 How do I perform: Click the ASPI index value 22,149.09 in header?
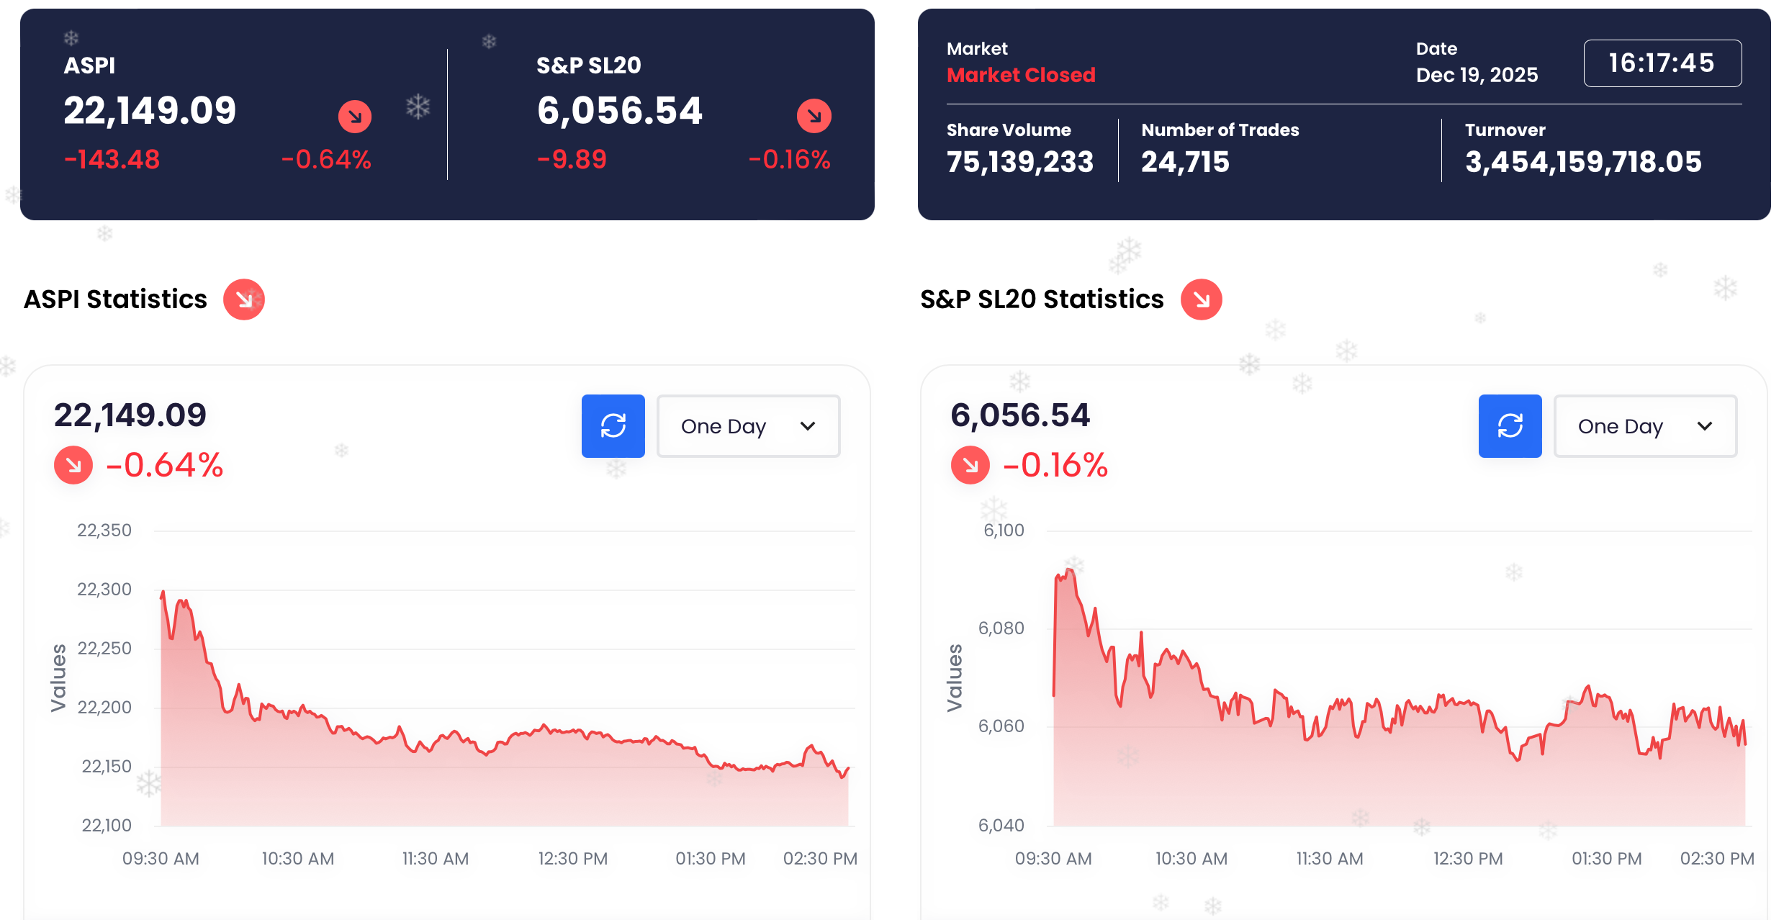tap(150, 111)
